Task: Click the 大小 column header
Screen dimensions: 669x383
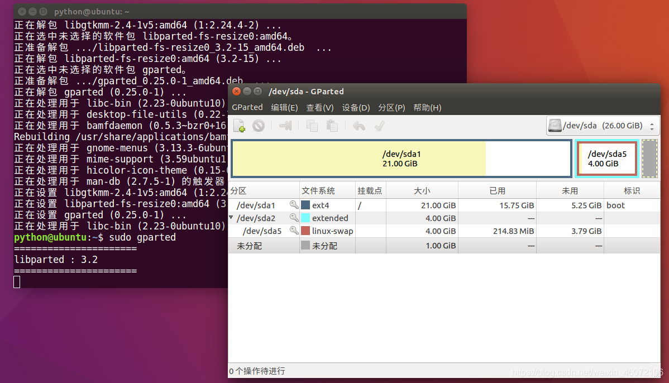Action: point(422,190)
